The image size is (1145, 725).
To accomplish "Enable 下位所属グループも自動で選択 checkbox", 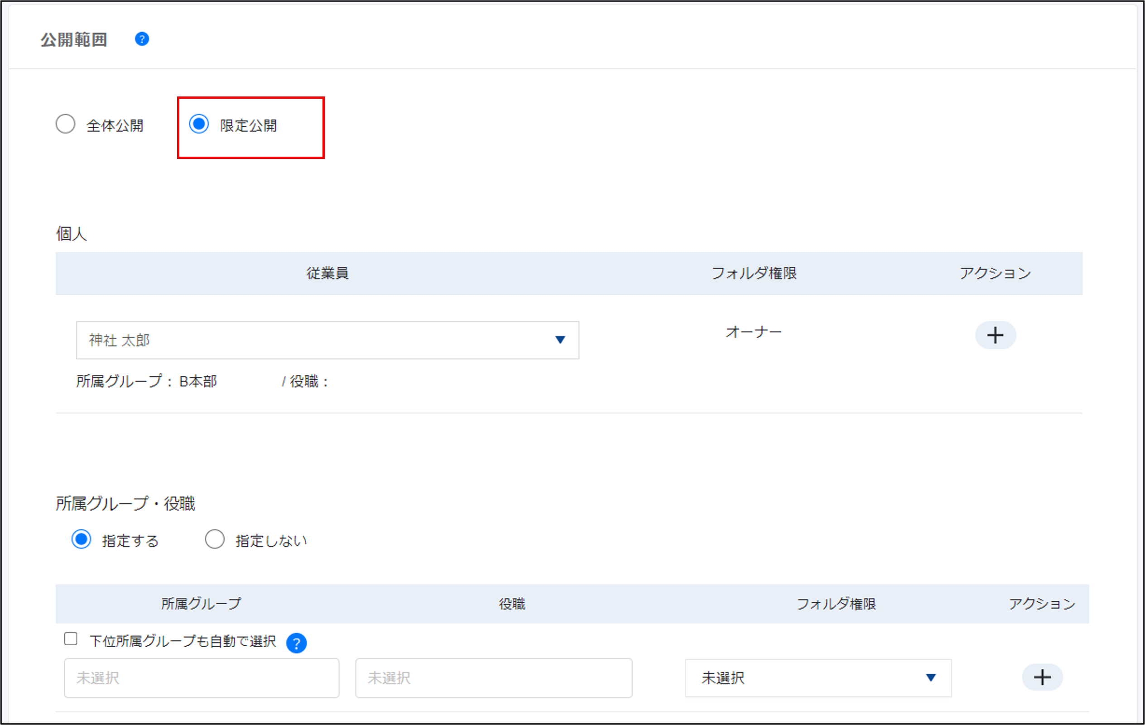I will coord(71,639).
